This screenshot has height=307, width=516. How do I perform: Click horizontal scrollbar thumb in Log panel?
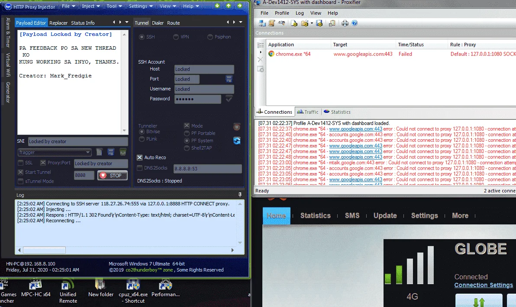pyautogui.click(x=44, y=250)
